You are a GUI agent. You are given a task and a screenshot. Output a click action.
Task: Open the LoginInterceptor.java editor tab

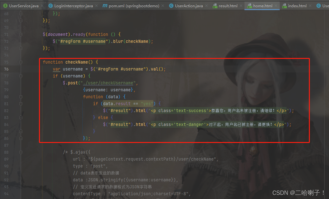pyautogui.click(x=74, y=6)
